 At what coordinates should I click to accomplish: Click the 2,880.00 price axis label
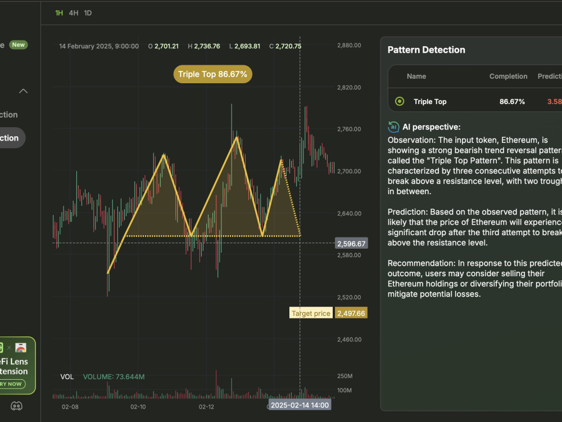click(349, 45)
